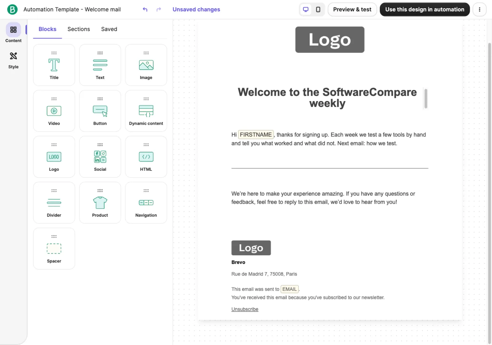Select the Divider block
The height and width of the screenshot is (345, 492).
pos(54,203)
